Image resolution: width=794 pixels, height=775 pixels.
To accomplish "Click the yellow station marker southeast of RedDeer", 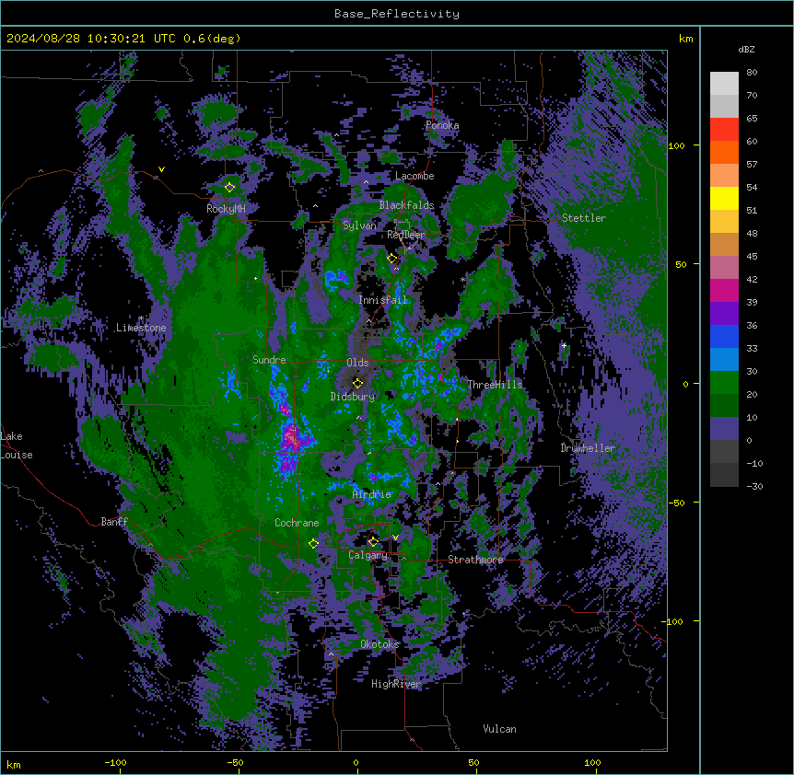I will [392, 259].
